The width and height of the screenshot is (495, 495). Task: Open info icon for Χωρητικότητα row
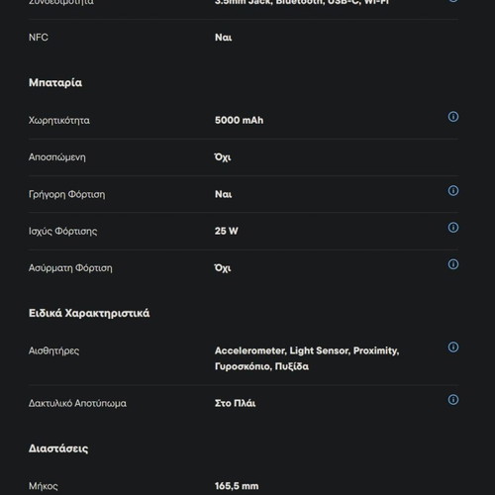point(453,117)
